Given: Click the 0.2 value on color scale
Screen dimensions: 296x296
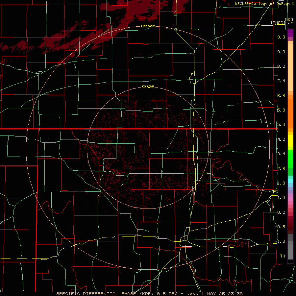Looking at the screenshot, I should pyautogui.click(x=281, y=212).
